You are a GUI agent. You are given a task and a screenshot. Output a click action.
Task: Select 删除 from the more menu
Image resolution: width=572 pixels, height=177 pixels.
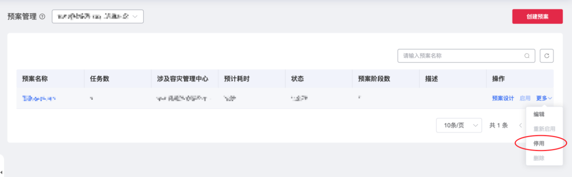539,158
